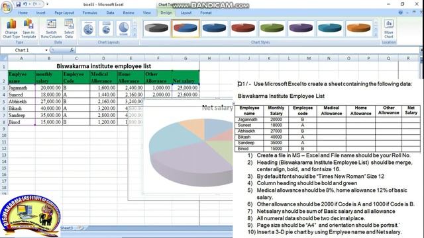Click Move Chart button
The height and width of the screenshot is (238, 424).
pyautogui.click(x=389, y=28)
